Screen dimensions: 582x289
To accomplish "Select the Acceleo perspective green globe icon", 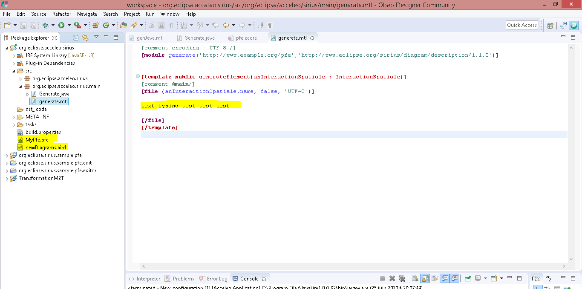I will click(574, 26).
